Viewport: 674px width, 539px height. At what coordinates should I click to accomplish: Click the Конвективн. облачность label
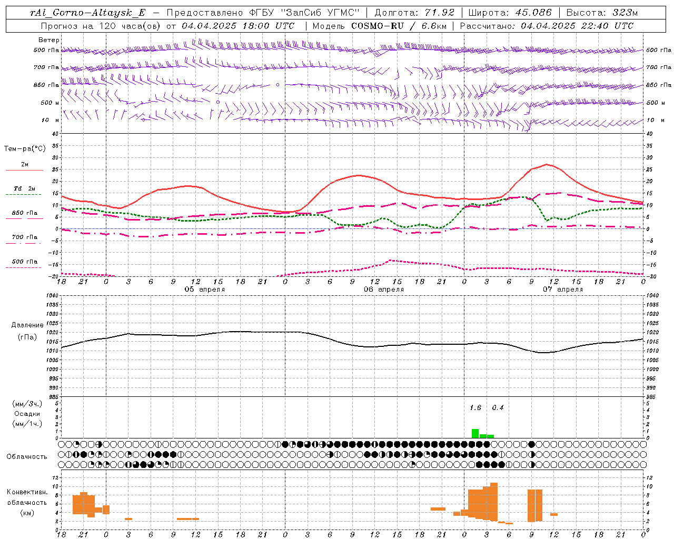pyautogui.click(x=27, y=497)
